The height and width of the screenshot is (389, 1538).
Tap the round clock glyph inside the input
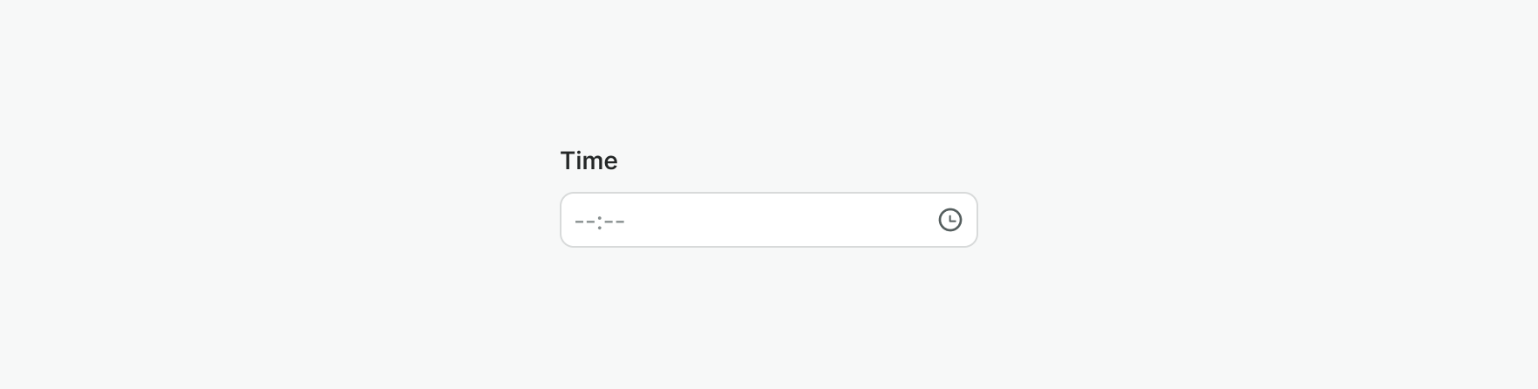pos(949,220)
